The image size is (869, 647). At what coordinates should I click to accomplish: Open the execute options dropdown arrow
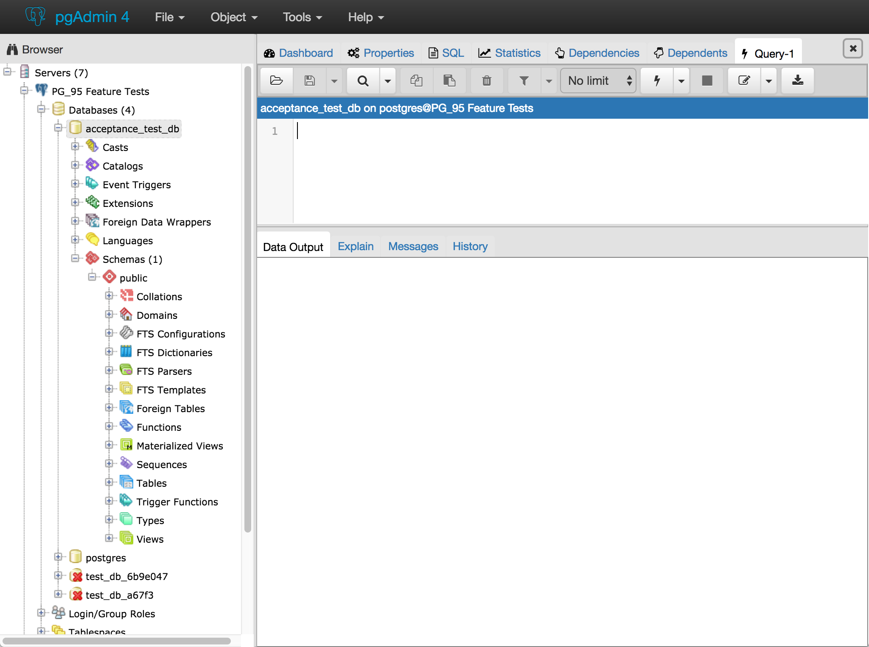pyautogui.click(x=681, y=81)
